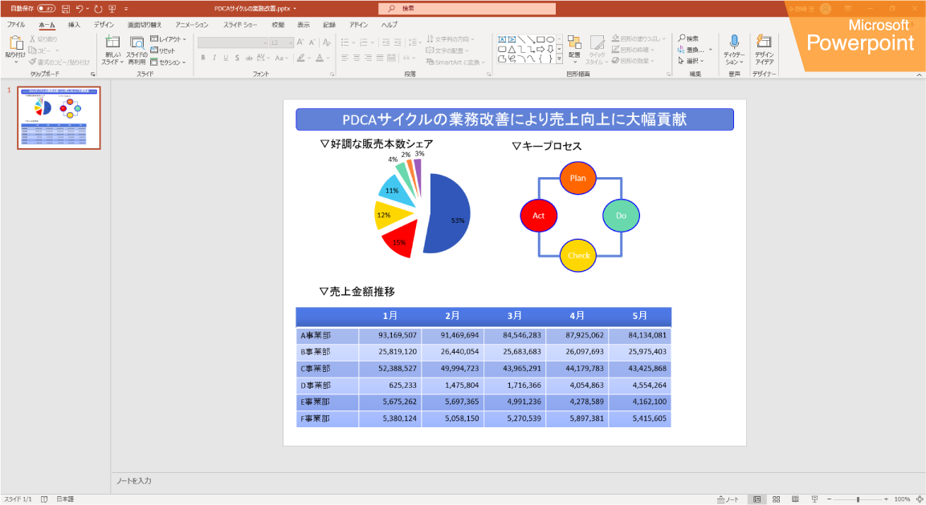Toggle bold formatting

point(203,58)
